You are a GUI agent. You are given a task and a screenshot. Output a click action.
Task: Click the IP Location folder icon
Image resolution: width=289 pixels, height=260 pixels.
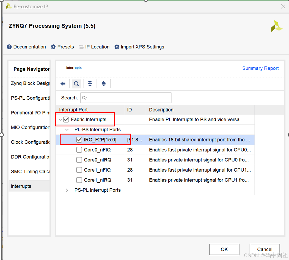pos(81,47)
